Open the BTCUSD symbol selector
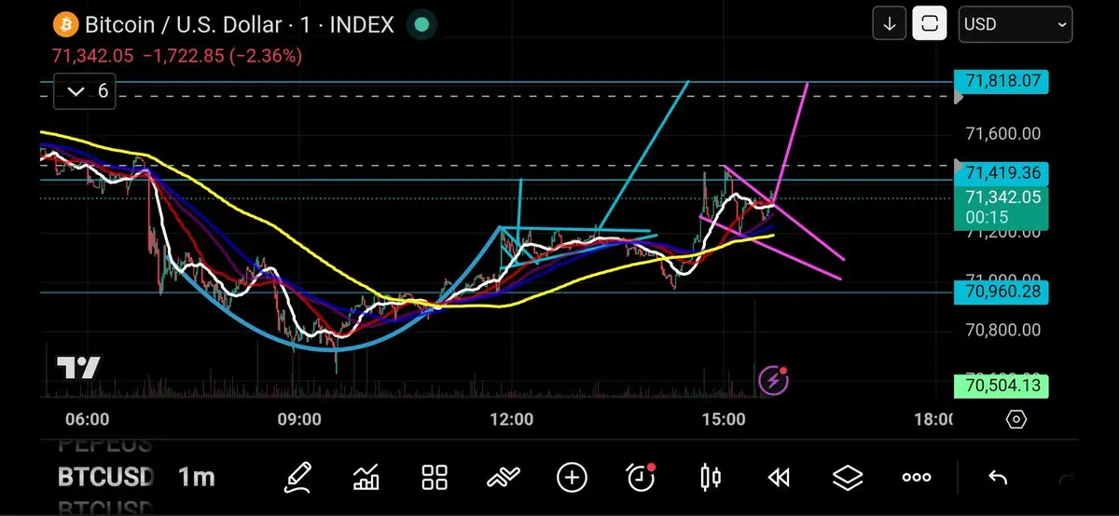The width and height of the screenshot is (1119, 516). click(x=105, y=478)
